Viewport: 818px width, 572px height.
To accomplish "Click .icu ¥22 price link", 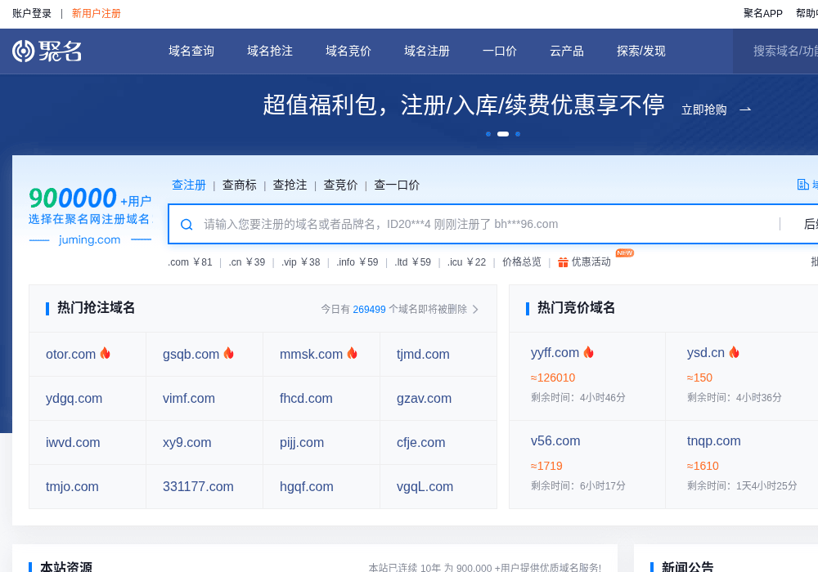I will [x=466, y=262].
